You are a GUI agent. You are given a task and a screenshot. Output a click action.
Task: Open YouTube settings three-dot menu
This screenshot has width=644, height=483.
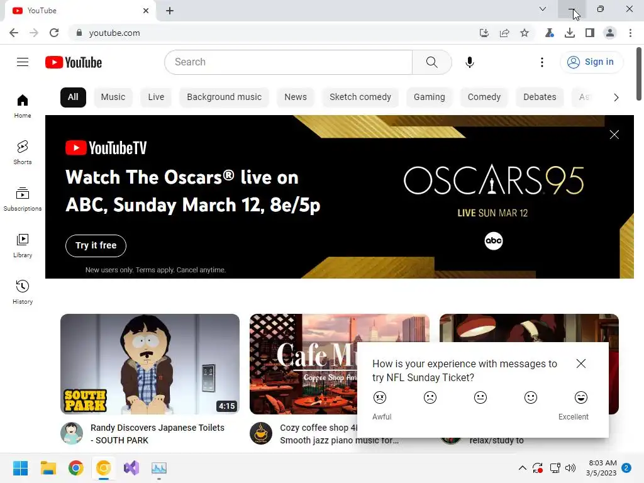point(541,62)
